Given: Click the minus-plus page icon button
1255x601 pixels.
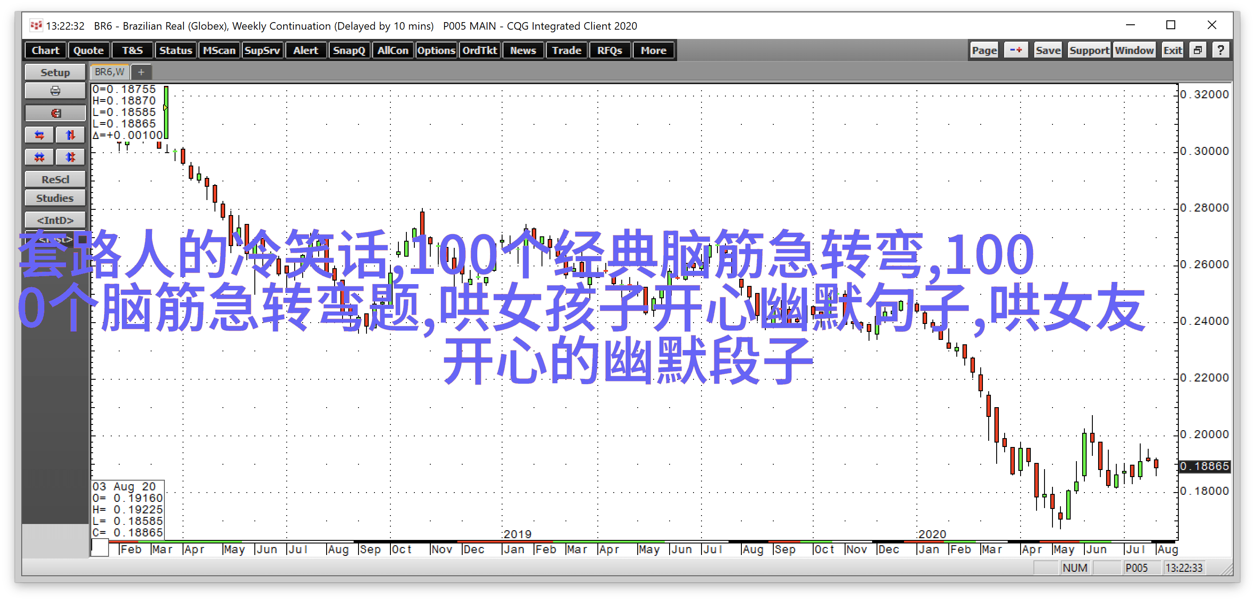Looking at the screenshot, I should [1016, 50].
